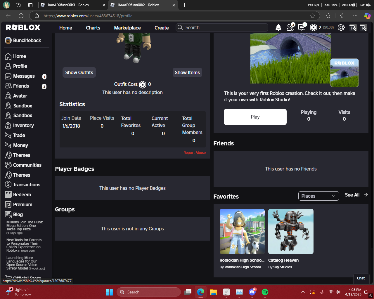
Task: Open the Windows notification bell in taskbar
Action: tap(366, 292)
